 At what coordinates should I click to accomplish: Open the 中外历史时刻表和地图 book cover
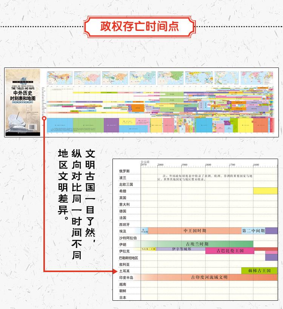point(24,102)
